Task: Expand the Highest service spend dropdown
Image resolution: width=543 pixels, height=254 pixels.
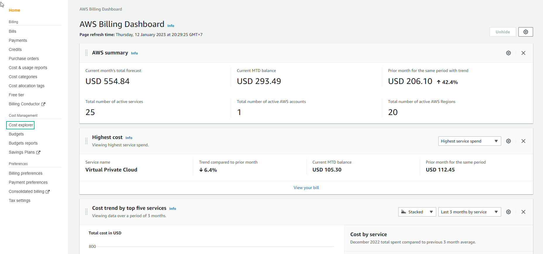Action: pyautogui.click(x=470, y=141)
